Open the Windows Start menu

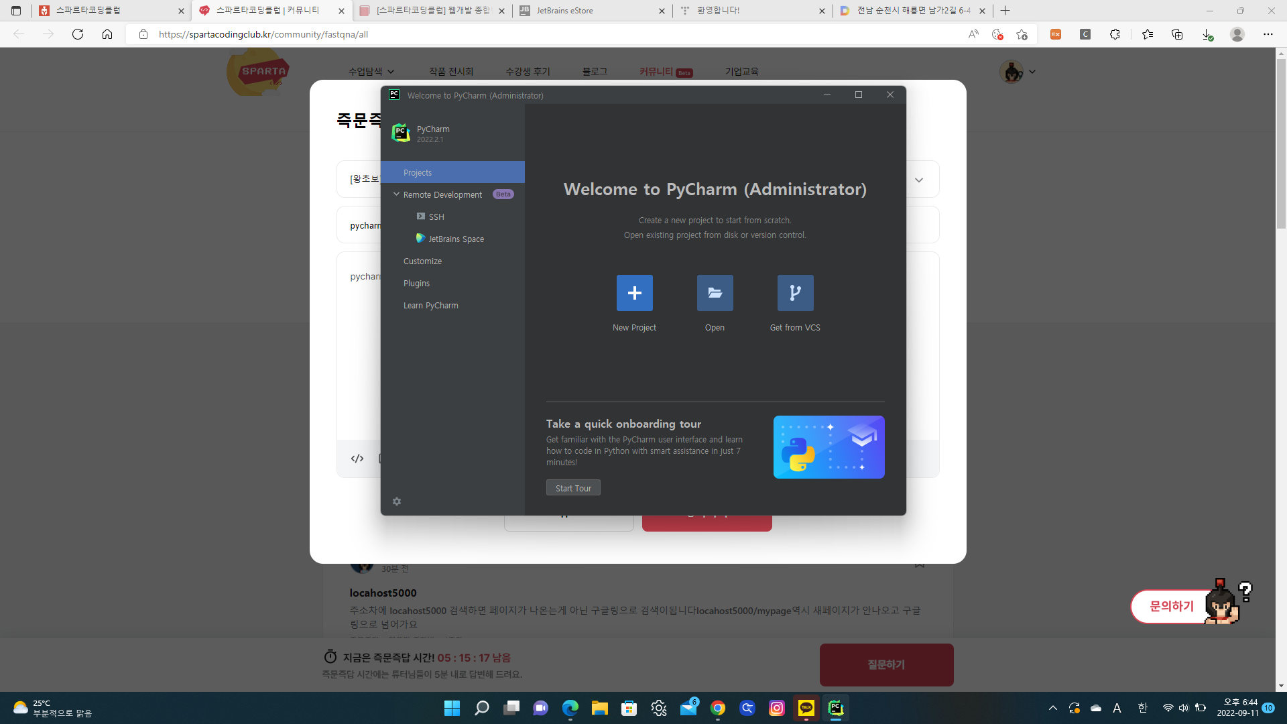tap(452, 708)
